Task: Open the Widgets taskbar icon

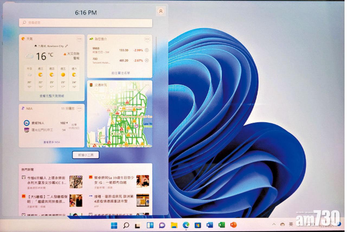Action: 150,225
